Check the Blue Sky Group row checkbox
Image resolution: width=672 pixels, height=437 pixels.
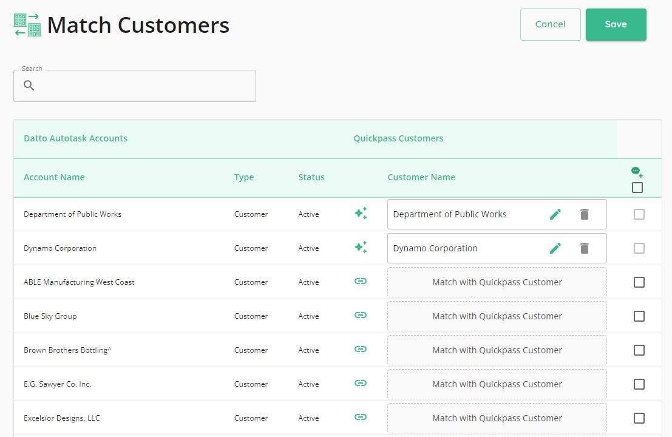(x=639, y=316)
